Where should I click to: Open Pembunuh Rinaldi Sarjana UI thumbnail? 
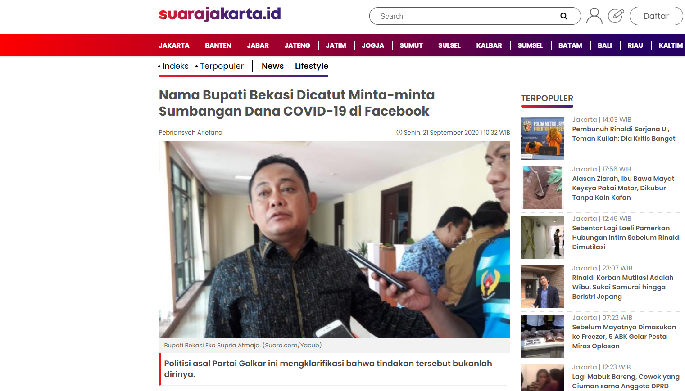click(x=543, y=138)
